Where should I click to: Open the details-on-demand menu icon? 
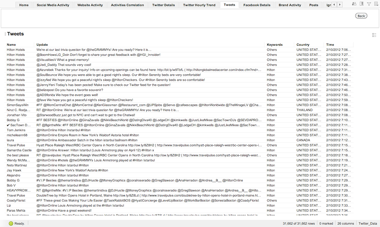pyautogui.click(x=376, y=4)
